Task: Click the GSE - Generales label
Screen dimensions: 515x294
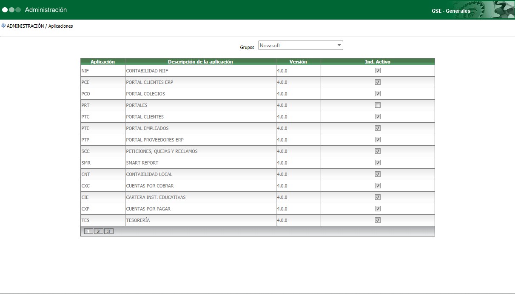Action: tap(451, 11)
